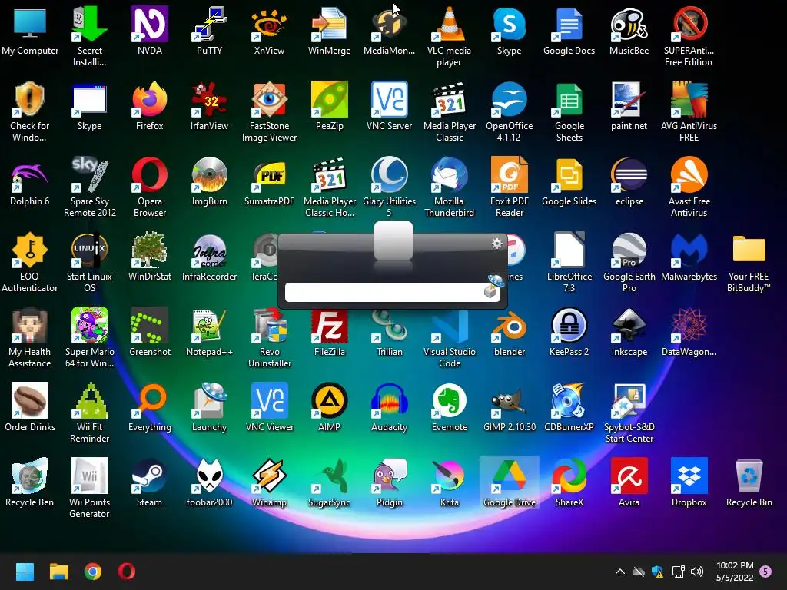This screenshot has width=787, height=590.
Task: Open Windows Start menu button
Action: [25, 572]
